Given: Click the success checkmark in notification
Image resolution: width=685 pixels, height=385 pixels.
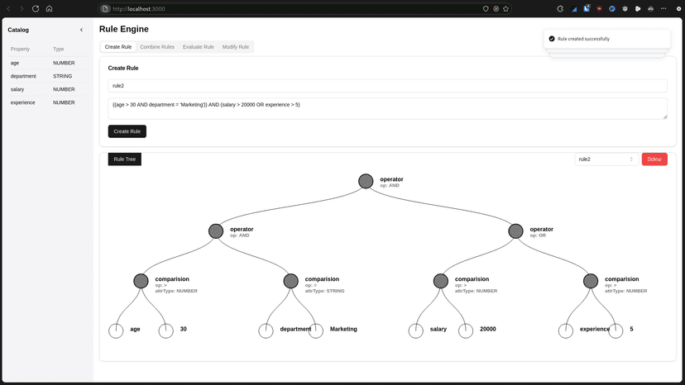Looking at the screenshot, I should coord(552,39).
